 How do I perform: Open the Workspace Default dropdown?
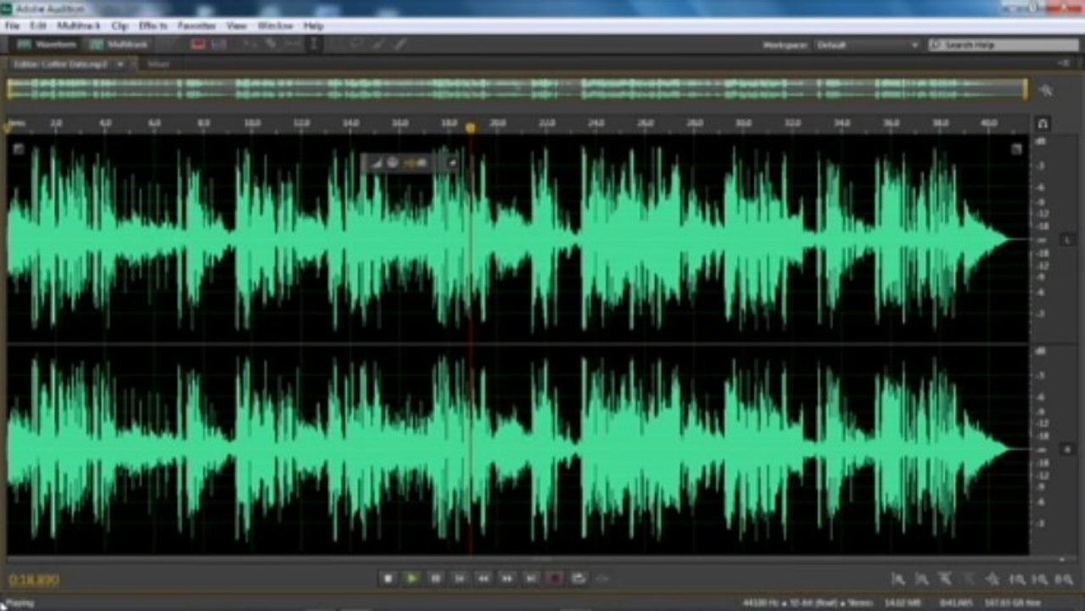[867, 45]
